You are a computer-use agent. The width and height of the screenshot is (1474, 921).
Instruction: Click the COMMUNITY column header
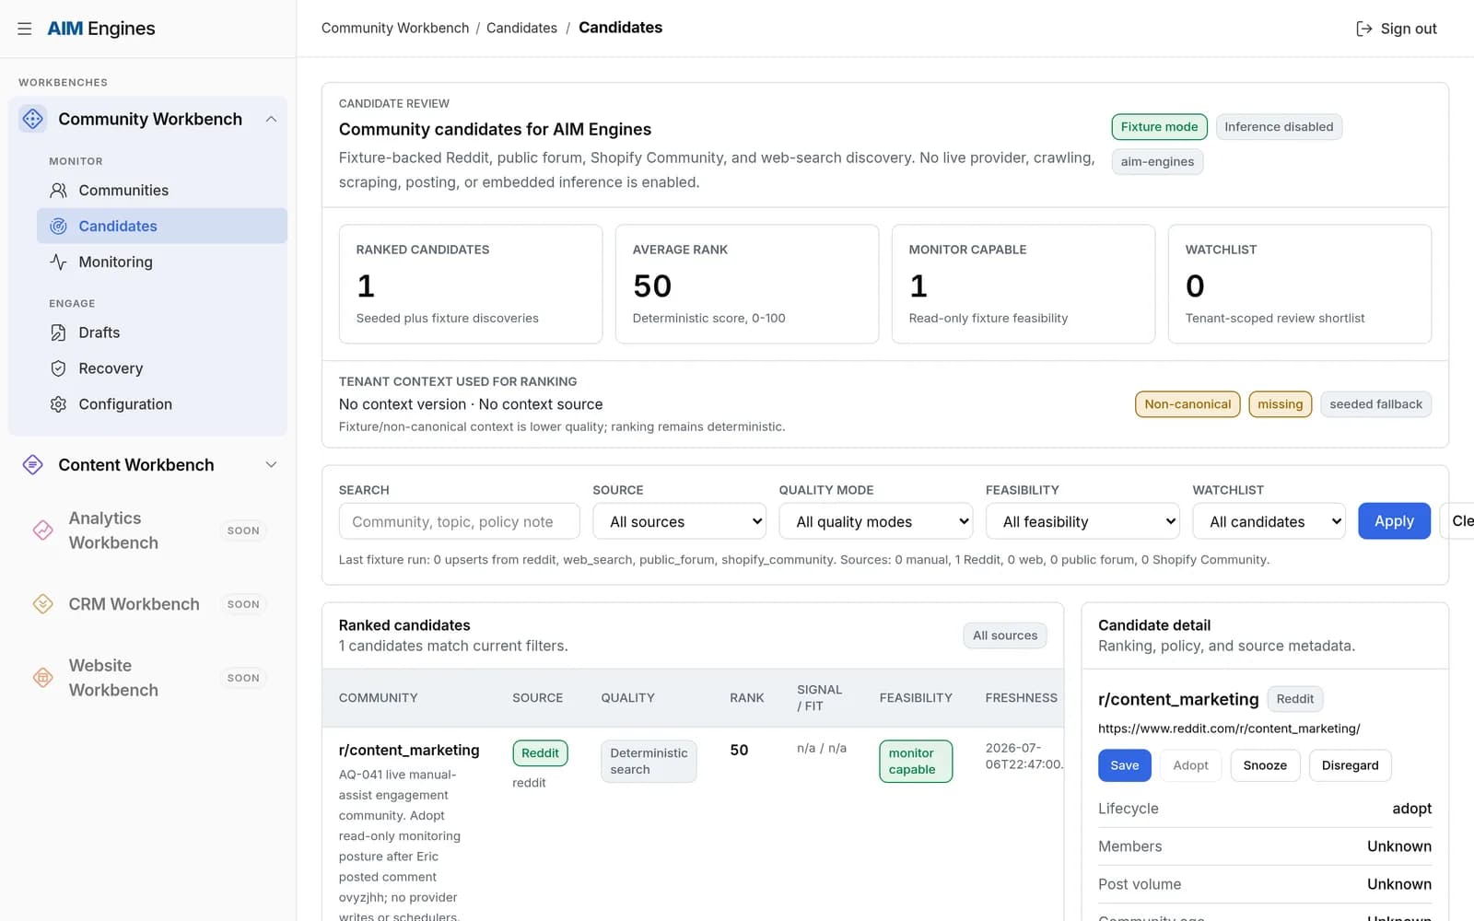379,698
